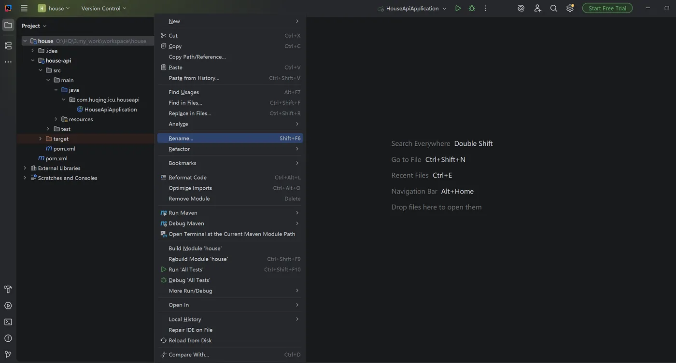Open the Terminal tool window
The width and height of the screenshot is (676, 363).
point(8,322)
